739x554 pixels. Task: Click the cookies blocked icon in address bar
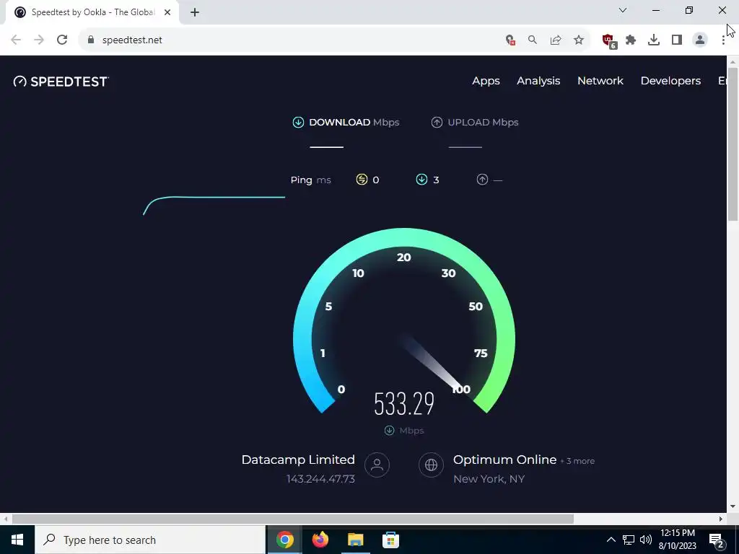(510, 40)
